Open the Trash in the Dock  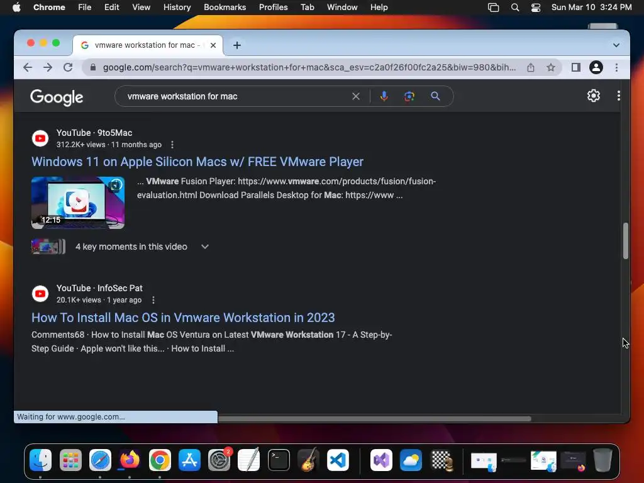pos(602,460)
